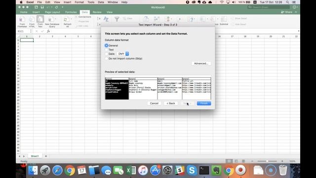Click the zoom in plus button
This screenshot has height=178, width=316.
click(x=282, y=161)
